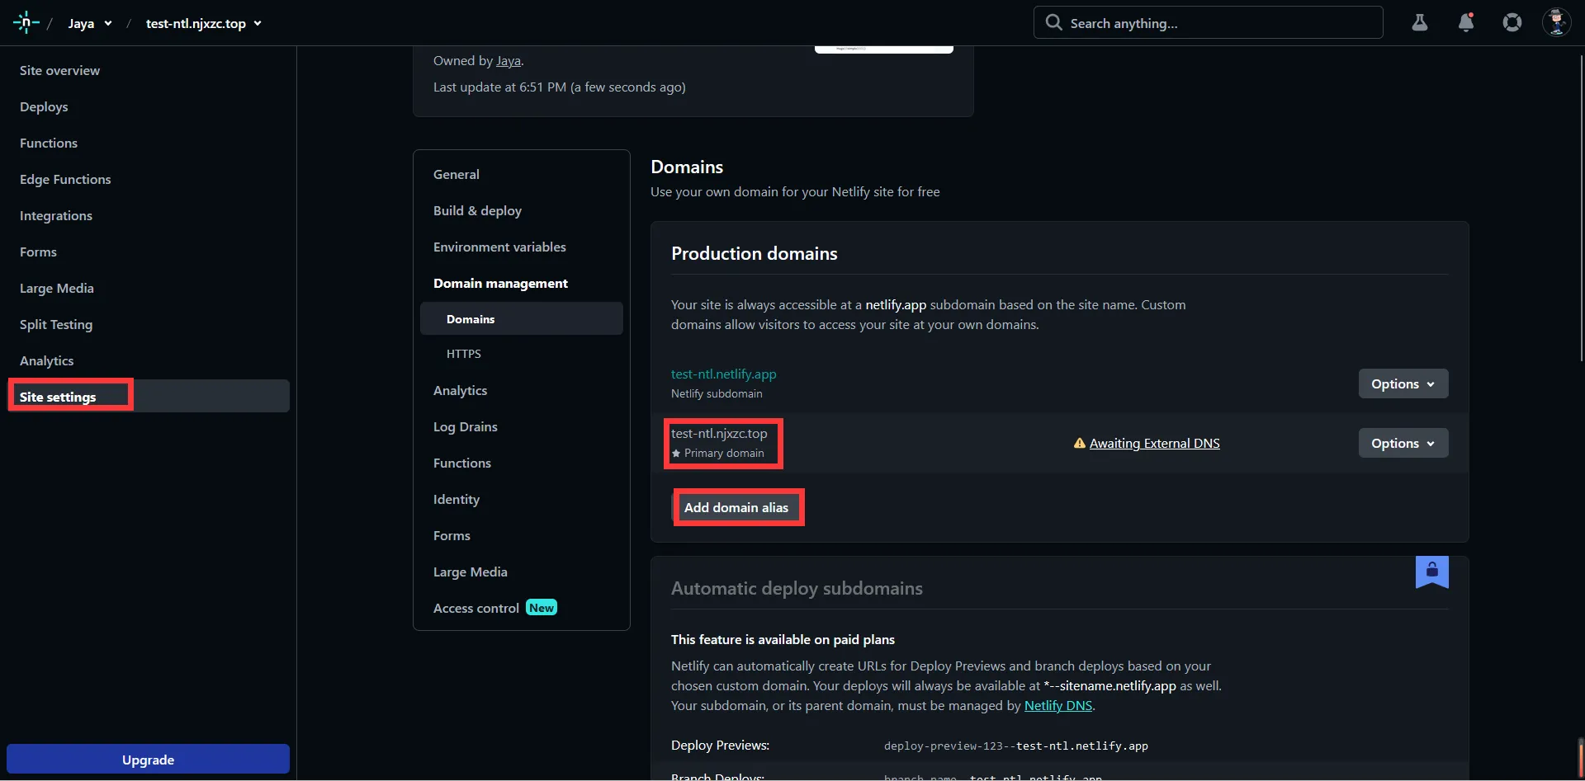The image size is (1585, 781).
Task: Open Options for test-ntl.njxzc.top
Action: click(1403, 443)
